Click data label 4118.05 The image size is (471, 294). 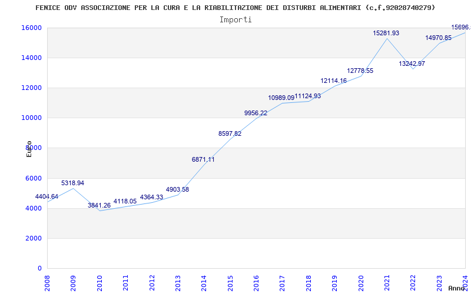[125, 202]
